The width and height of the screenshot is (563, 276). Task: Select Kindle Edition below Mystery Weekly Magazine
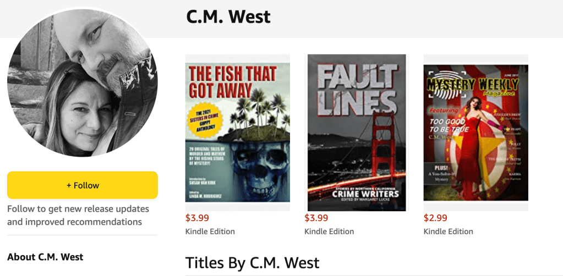click(x=448, y=231)
